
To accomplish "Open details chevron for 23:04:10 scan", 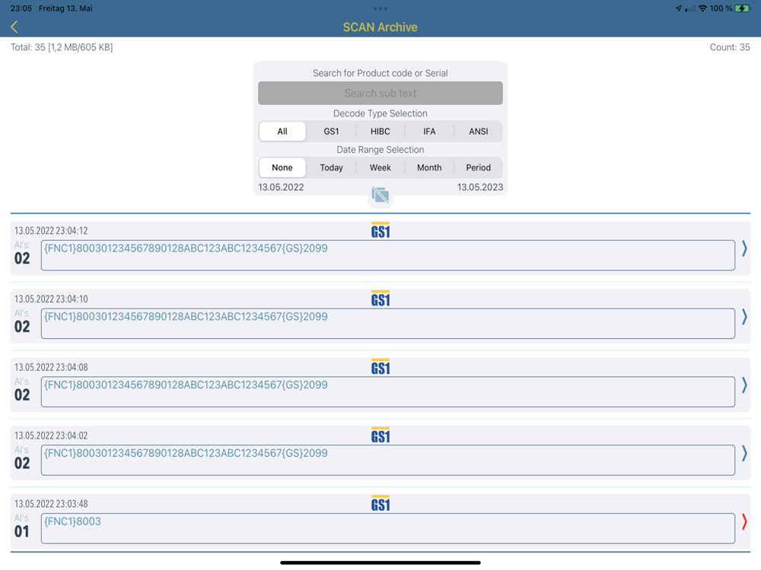I will click(x=744, y=317).
